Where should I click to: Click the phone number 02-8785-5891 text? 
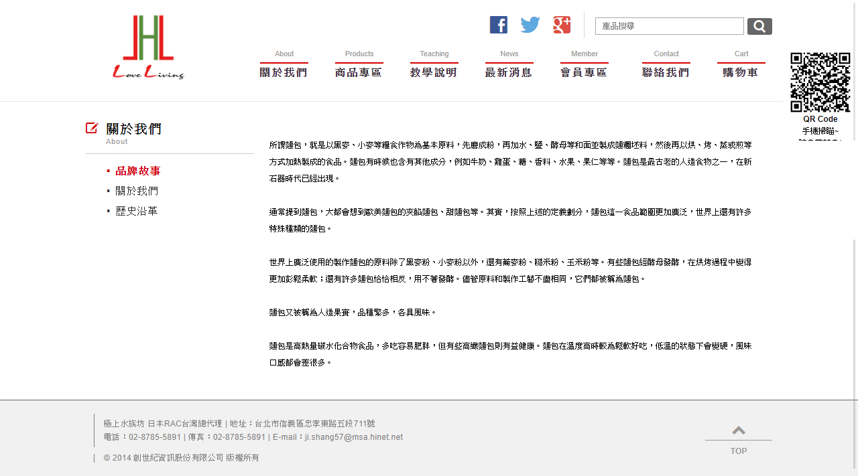pyautogui.click(x=155, y=437)
